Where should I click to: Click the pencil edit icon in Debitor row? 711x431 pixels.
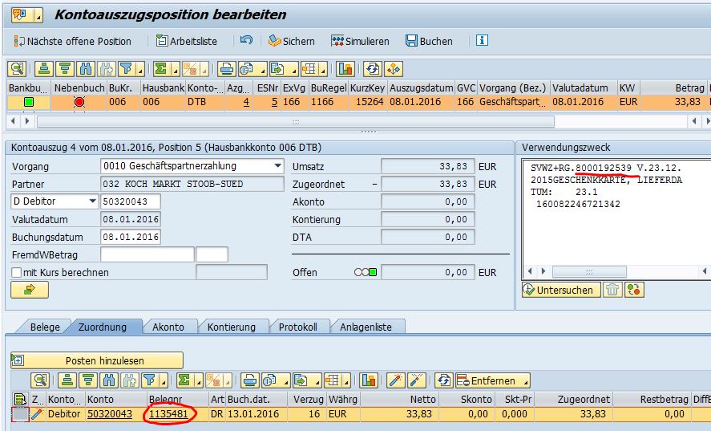click(37, 413)
